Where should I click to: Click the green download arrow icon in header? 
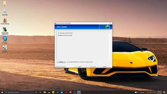click(108, 27)
